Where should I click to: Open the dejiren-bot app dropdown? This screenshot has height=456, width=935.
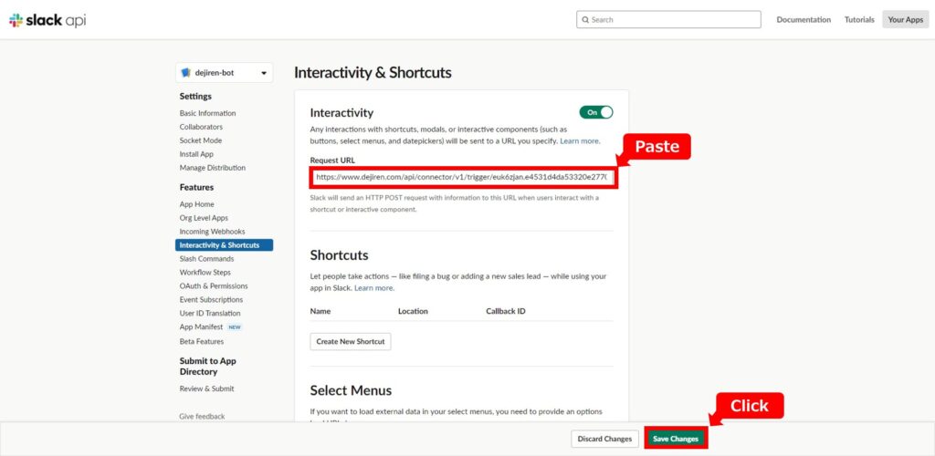(x=225, y=73)
